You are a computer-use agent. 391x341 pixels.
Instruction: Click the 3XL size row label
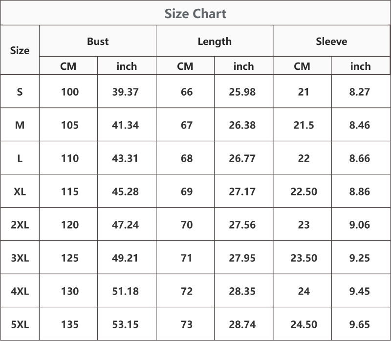point(20,258)
